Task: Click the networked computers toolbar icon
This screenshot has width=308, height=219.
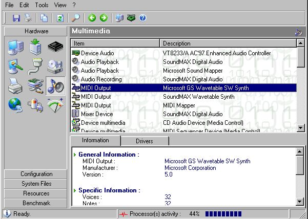Action: pos(119,18)
